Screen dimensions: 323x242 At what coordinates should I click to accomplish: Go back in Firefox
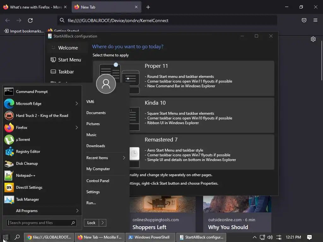coord(8,20)
